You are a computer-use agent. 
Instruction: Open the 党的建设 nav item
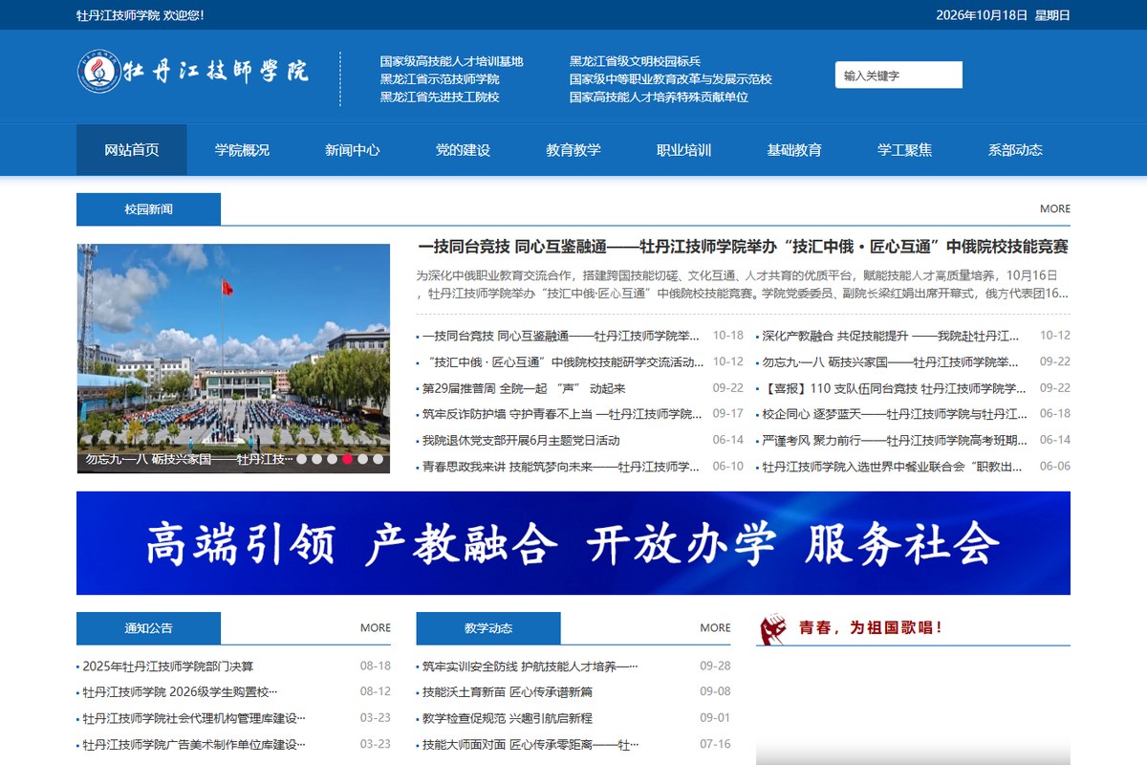coord(463,150)
